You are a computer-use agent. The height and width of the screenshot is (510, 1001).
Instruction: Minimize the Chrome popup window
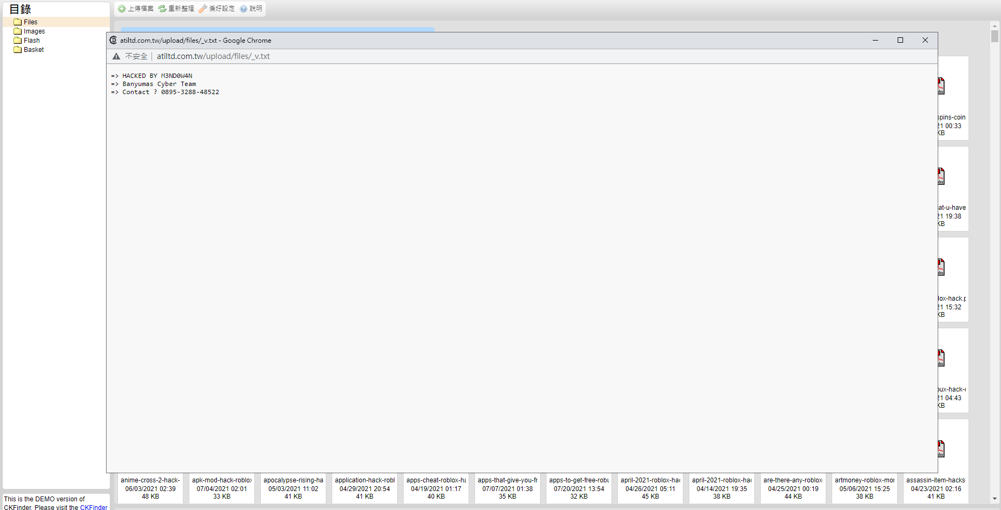point(875,40)
